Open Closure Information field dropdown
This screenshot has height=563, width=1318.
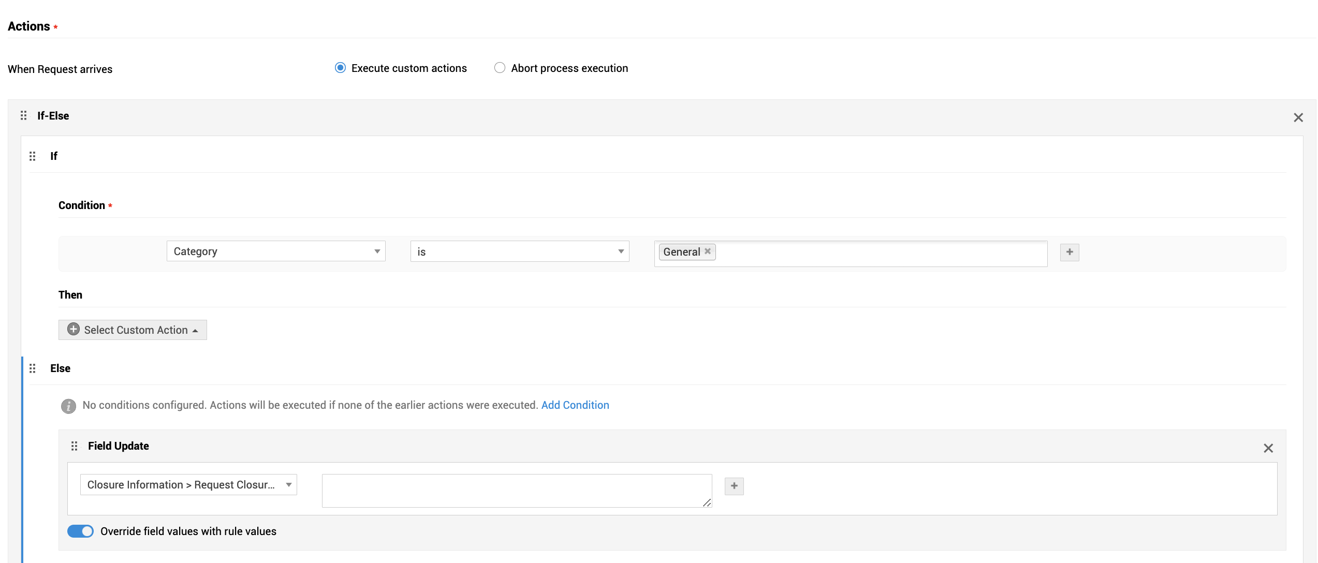pyautogui.click(x=188, y=485)
